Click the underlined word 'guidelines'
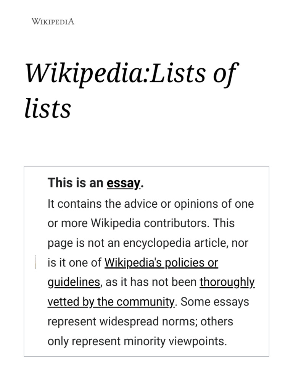The image size is (293, 391). [x=74, y=282]
